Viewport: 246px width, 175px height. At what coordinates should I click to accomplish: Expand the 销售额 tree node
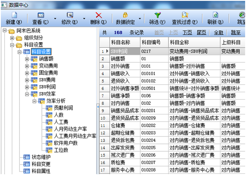27,59
